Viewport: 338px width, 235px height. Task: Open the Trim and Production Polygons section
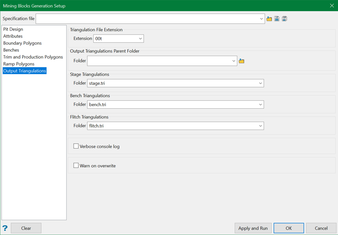coord(33,57)
